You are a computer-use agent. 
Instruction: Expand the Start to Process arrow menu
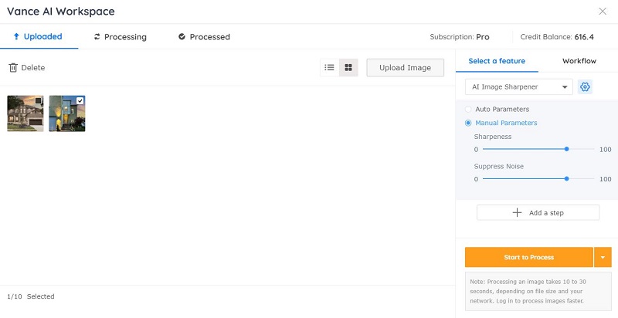pos(603,257)
